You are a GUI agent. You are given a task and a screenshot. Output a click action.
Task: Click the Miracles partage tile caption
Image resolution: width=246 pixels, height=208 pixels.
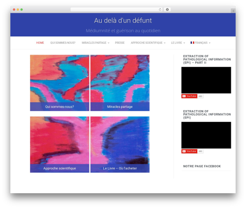(120, 107)
